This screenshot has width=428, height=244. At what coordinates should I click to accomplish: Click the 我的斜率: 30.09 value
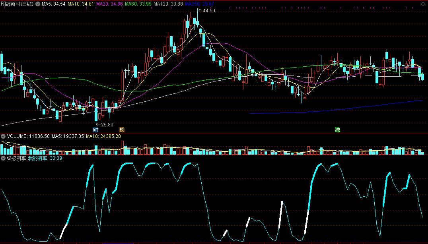(45, 158)
